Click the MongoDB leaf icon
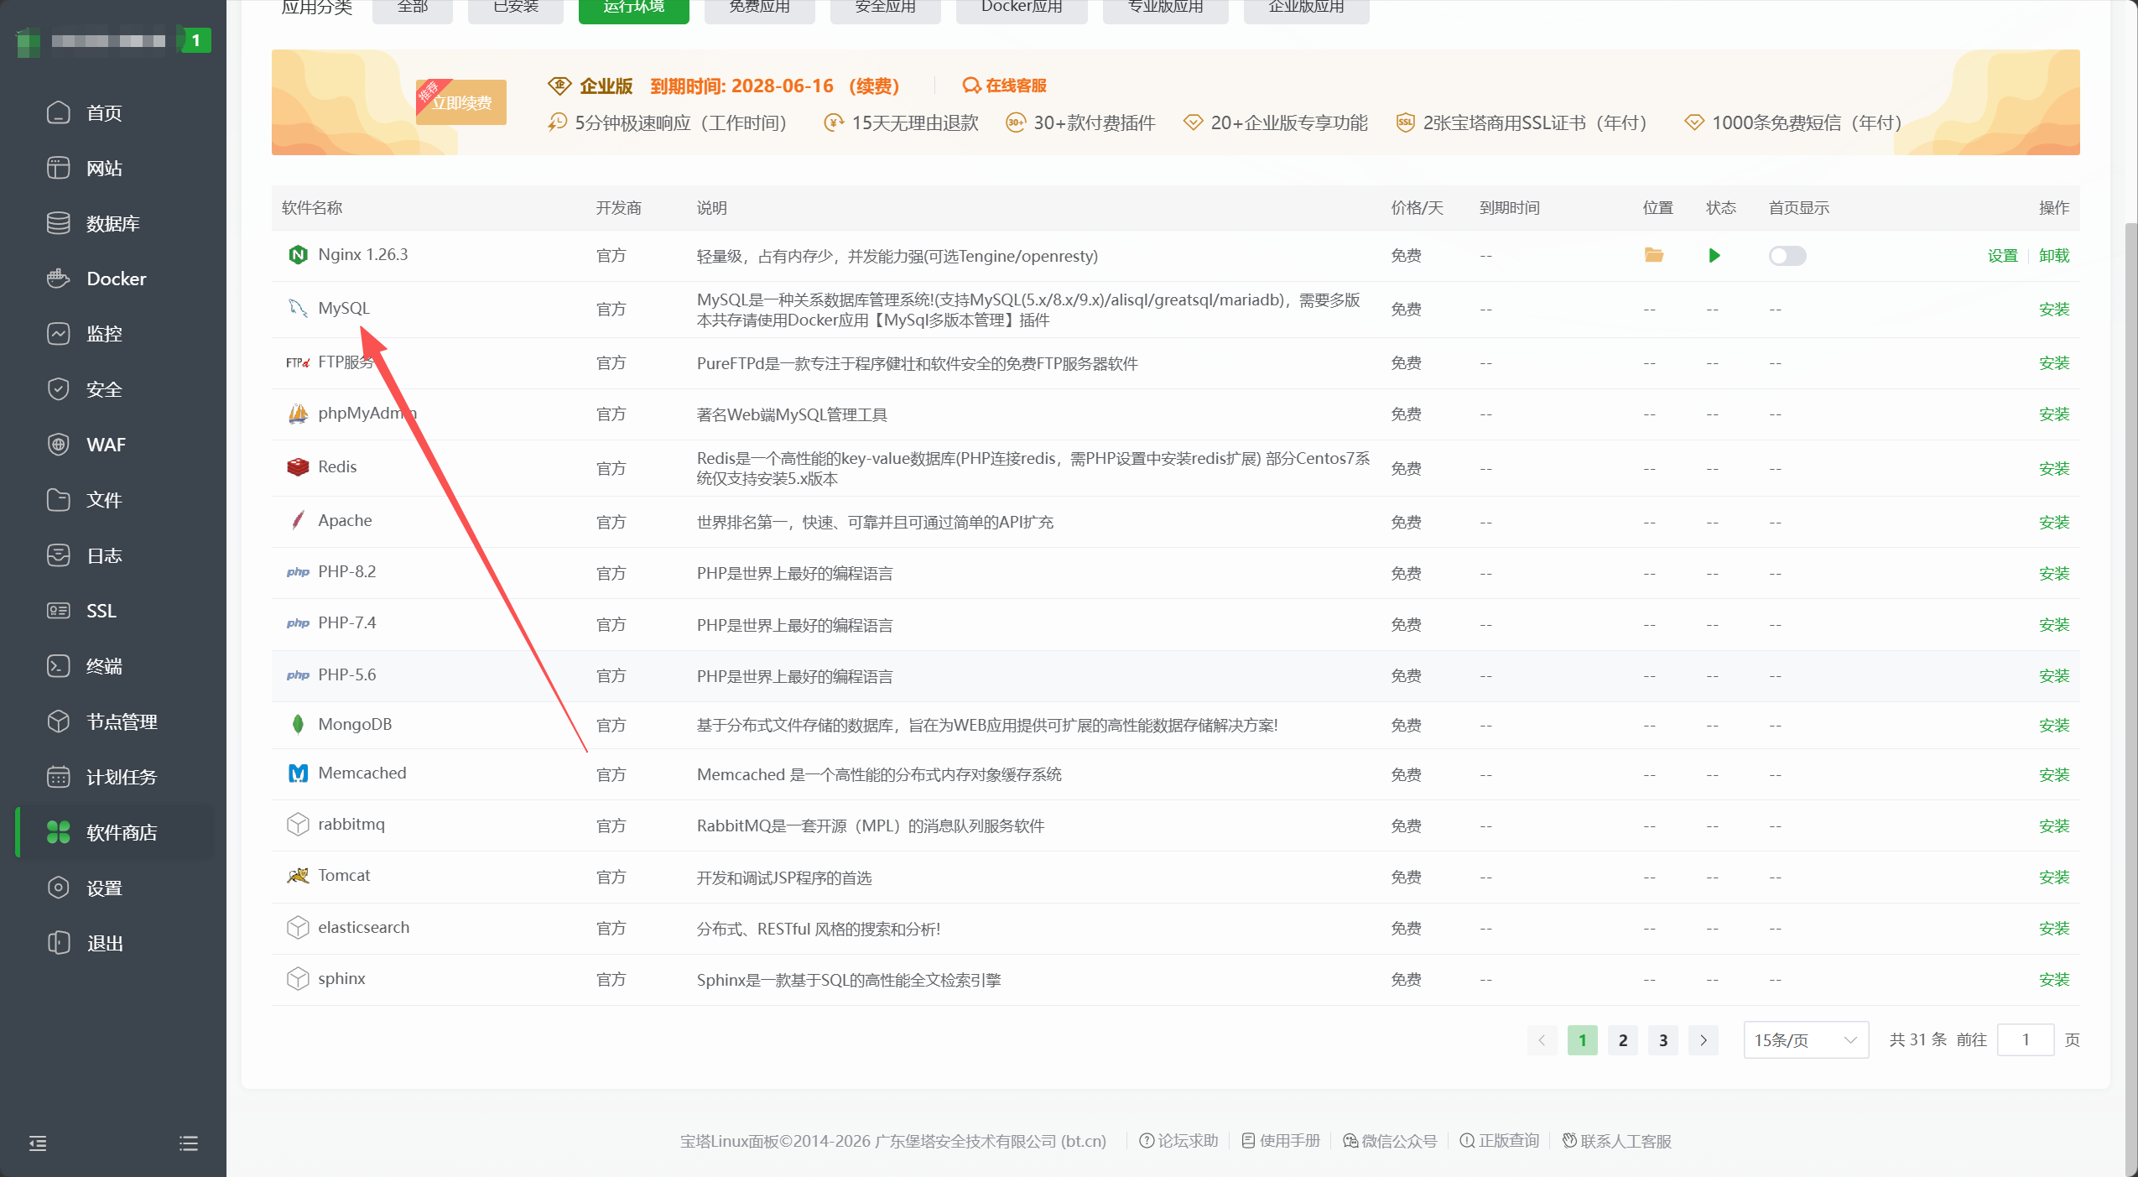Viewport: 2138px width, 1177px height. point(298,725)
